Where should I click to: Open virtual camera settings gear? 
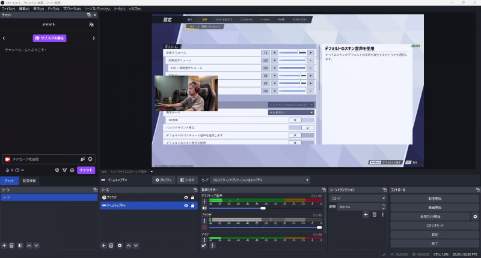(475, 217)
